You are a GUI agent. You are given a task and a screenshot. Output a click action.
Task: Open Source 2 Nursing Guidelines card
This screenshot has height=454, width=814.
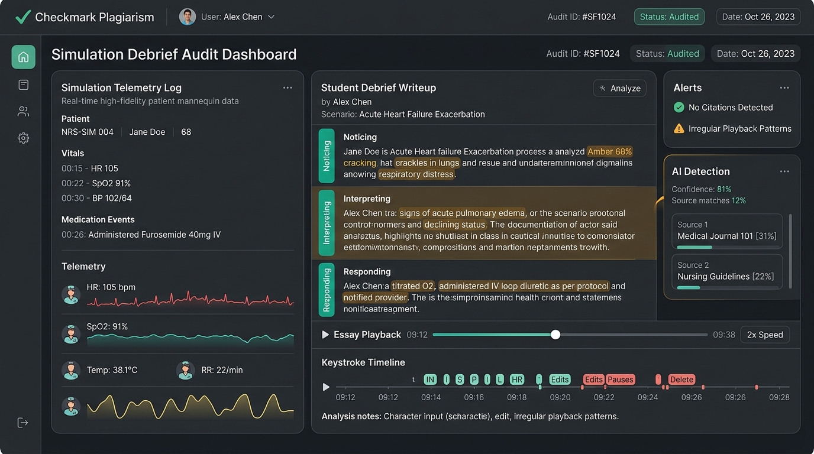[727, 272]
